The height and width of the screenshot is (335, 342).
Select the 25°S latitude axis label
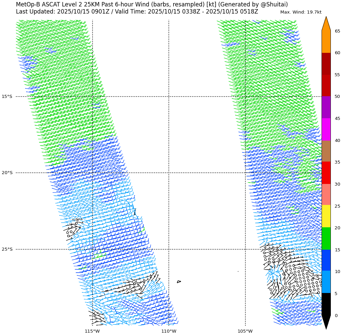point(7,249)
